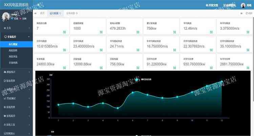
Task: Collapse the 全场监控 menu chevron
Action: tap(29, 37)
